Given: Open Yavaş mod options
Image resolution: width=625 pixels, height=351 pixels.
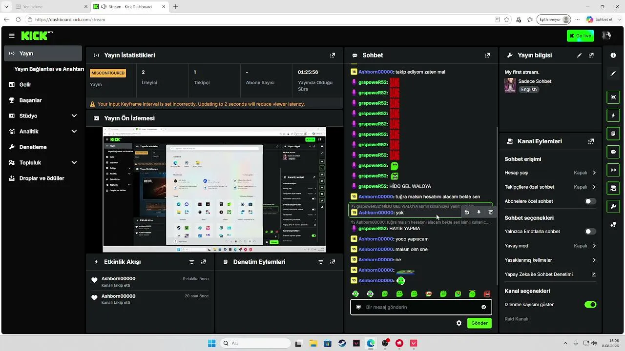Looking at the screenshot, I should pos(550,246).
